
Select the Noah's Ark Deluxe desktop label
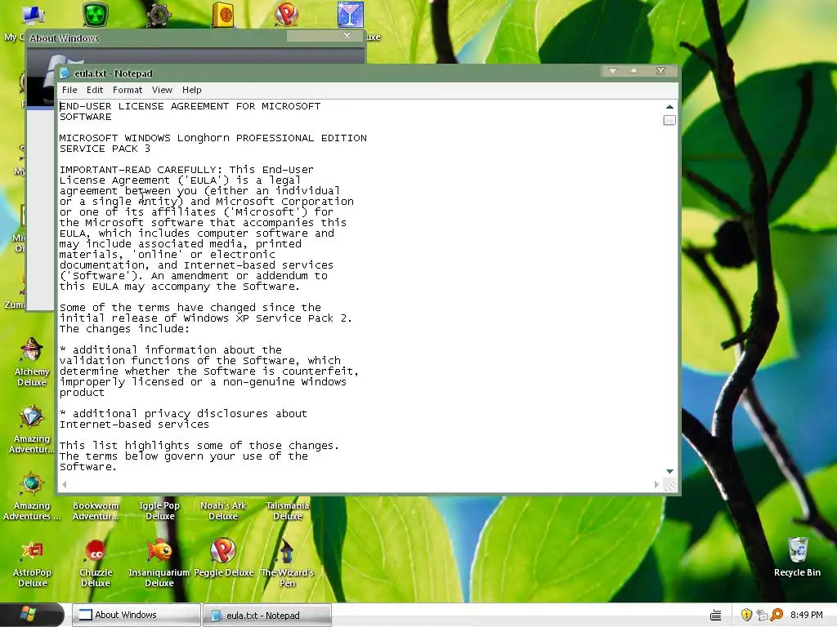[x=223, y=511]
